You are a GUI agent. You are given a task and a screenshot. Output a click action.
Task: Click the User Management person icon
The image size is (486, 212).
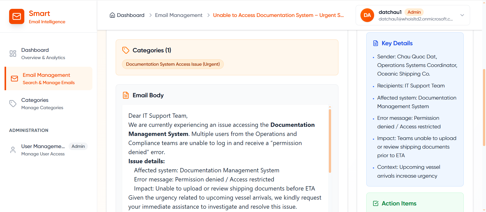(x=13, y=150)
